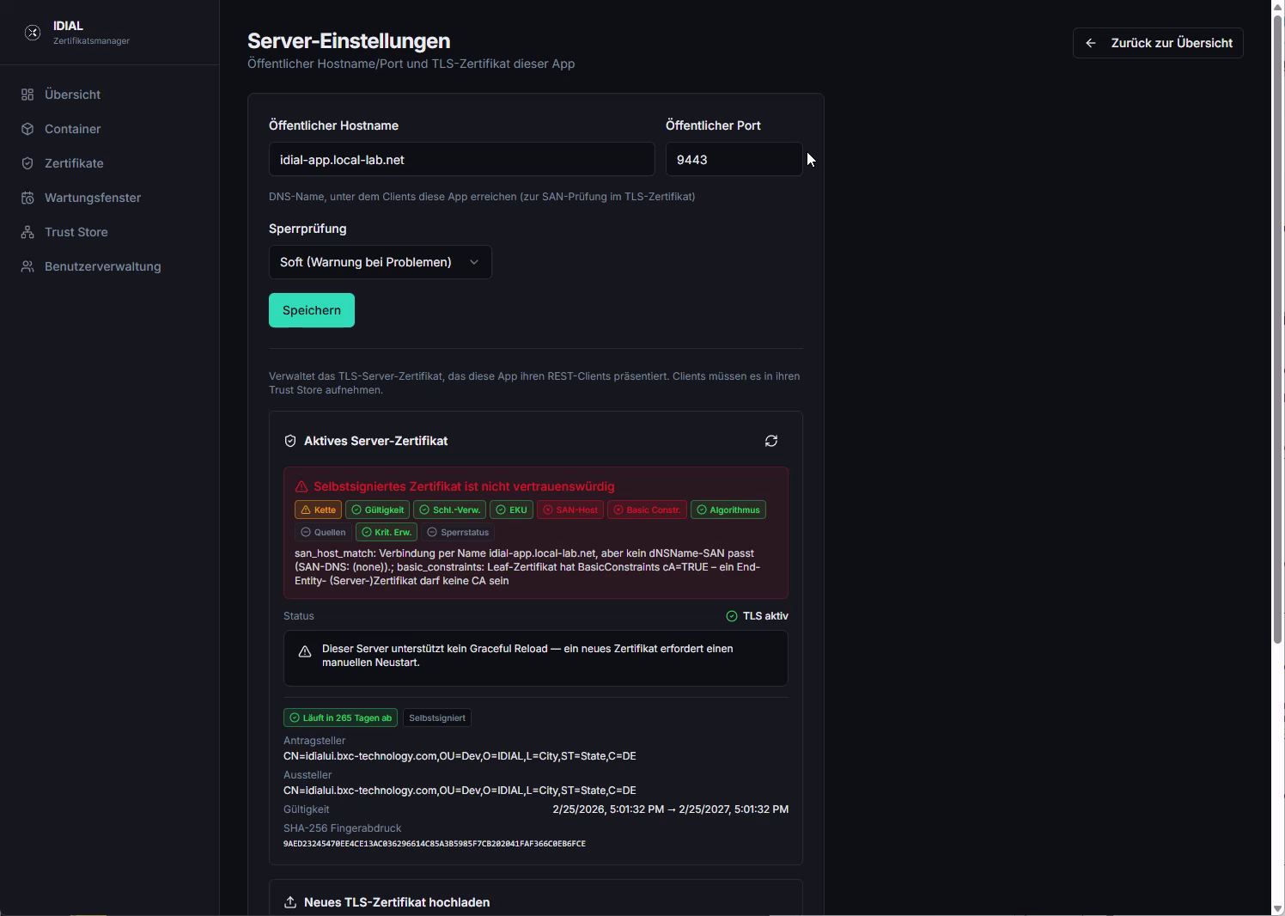Click the Antragsteller CN value
This screenshot has width=1285, height=916.
pyautogui.click(x=460, y=756)
